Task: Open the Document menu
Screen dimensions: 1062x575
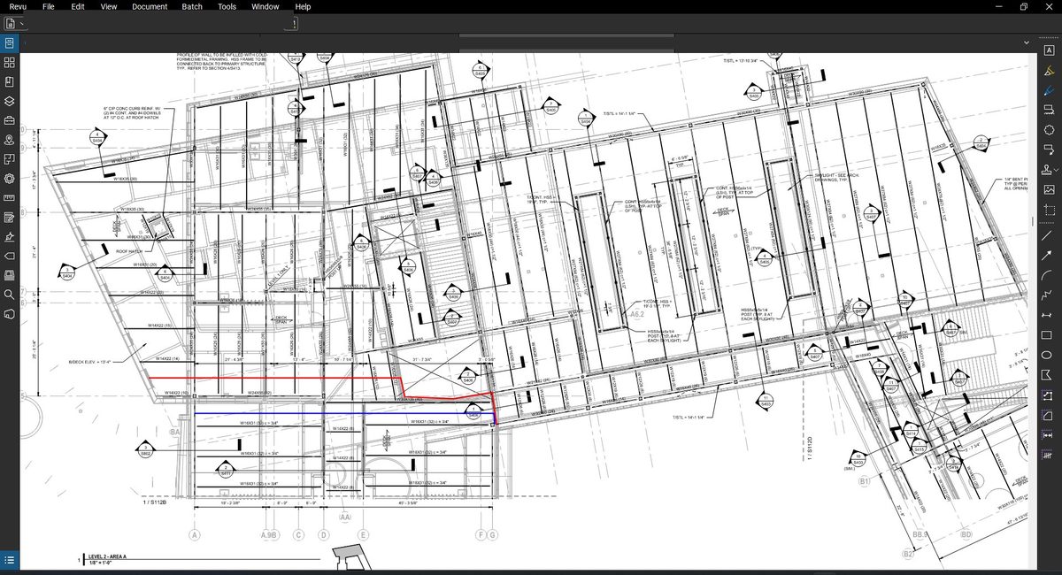Action: 150,6
